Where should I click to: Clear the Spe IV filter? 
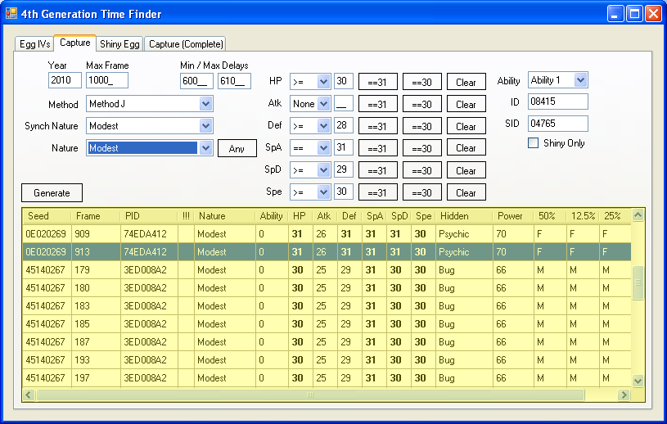[x=466, y=192]
